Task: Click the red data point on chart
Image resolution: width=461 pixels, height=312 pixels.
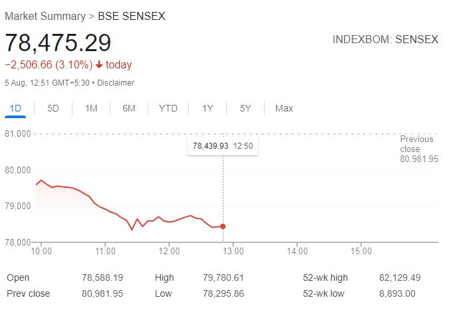Action: (x=223, y=226)
